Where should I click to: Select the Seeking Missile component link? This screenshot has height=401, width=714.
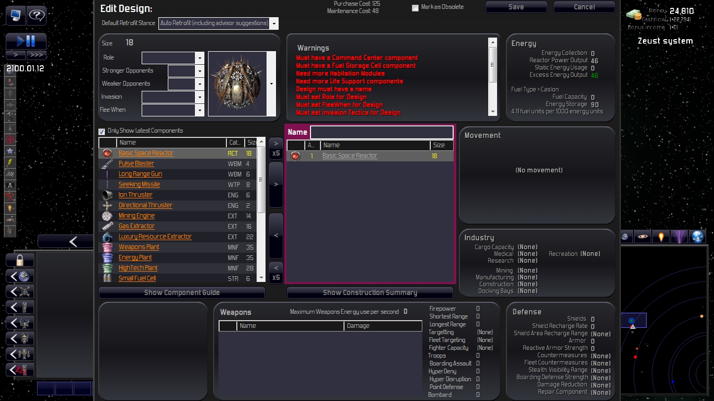click(139, 184)
